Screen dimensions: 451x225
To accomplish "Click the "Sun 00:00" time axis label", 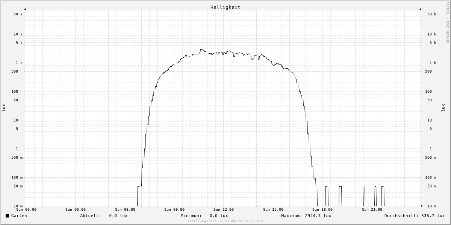I will pyautogui.click(x=26, y=210).
